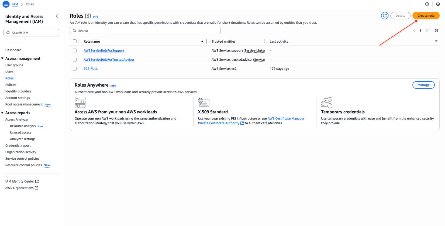Navigate to Users in sidebar
Screen dimensions: 445x226
point(9,72)
